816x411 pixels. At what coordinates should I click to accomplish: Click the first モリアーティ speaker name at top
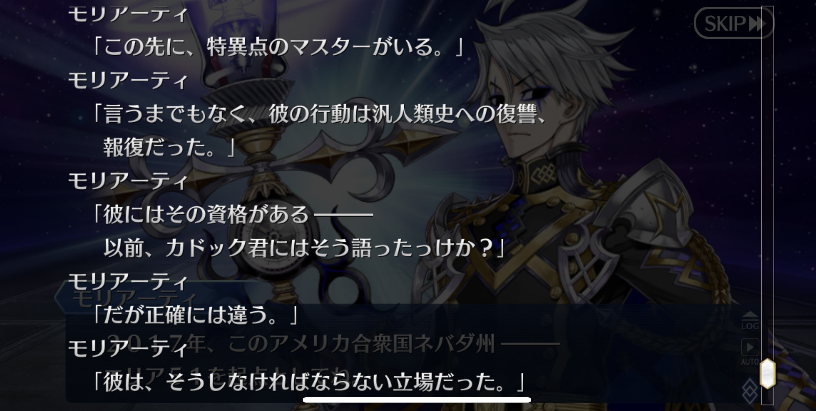[x=128, y=14]
